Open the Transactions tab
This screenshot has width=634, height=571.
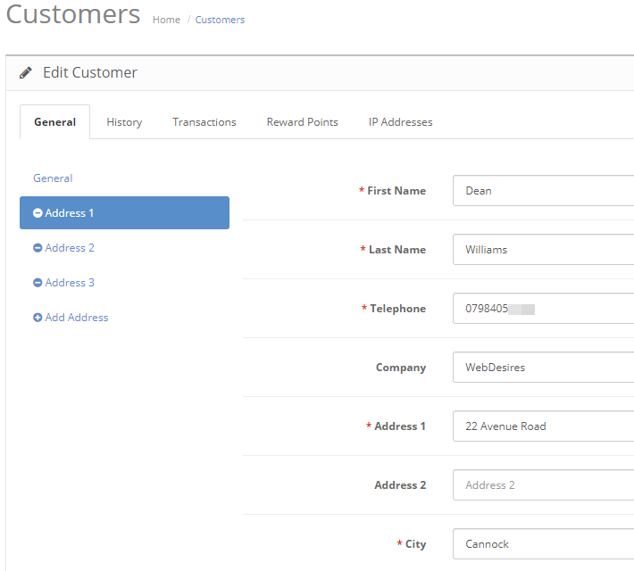coord(204,122)
